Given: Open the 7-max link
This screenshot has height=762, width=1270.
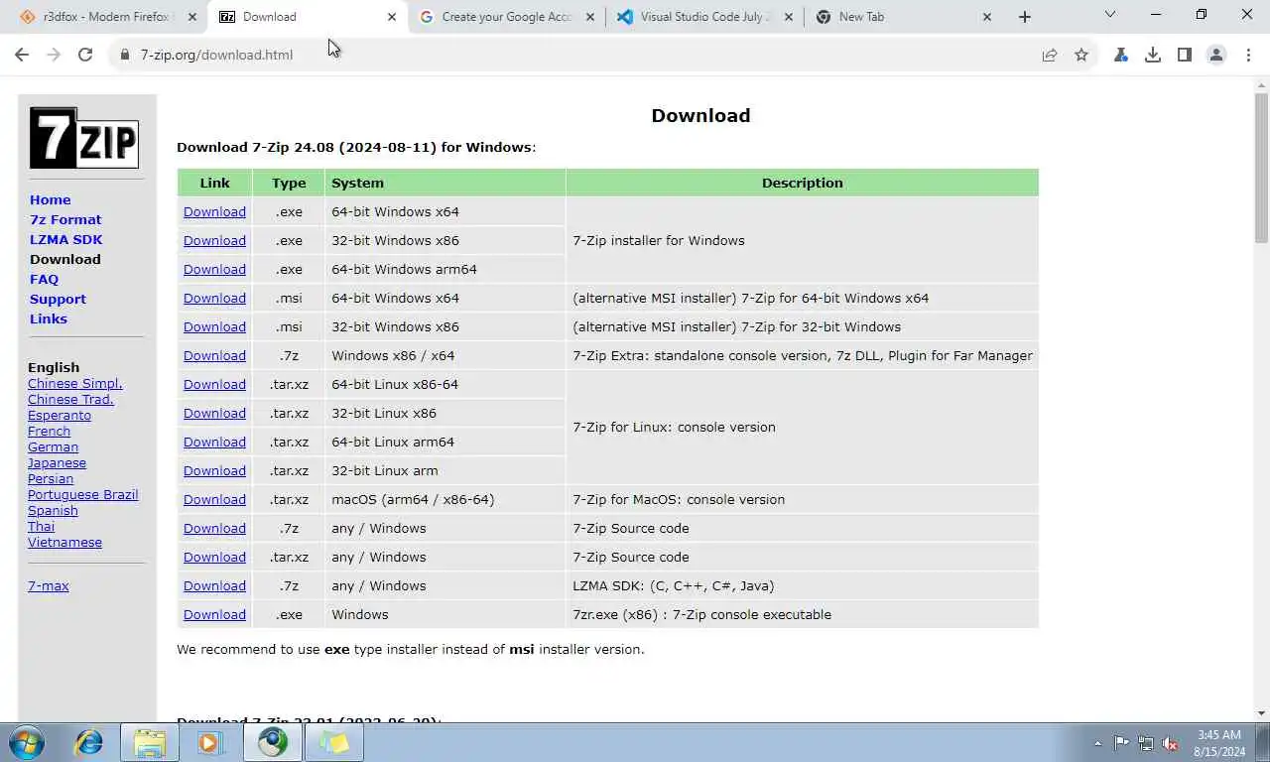Looking at the screenshot, I should click(x=49, y=585).
